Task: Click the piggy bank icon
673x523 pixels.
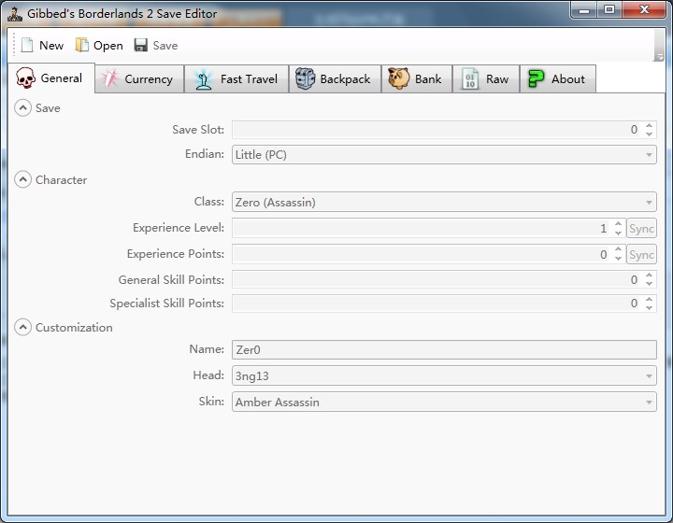Action: 399,78
